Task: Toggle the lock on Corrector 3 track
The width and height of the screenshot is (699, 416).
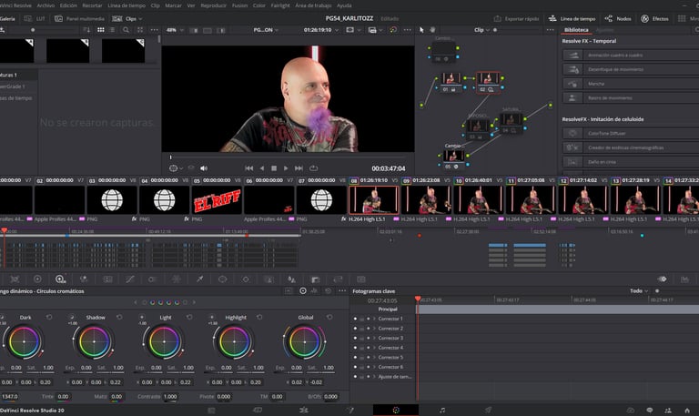Action: point(361,338)
